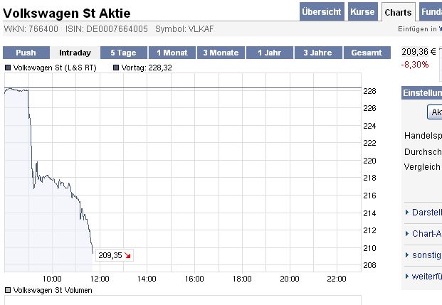Click the ISIN: DE0007664005 text
Image resolution: width=442 pixels, height=305 pixels.
pos(107,29)
